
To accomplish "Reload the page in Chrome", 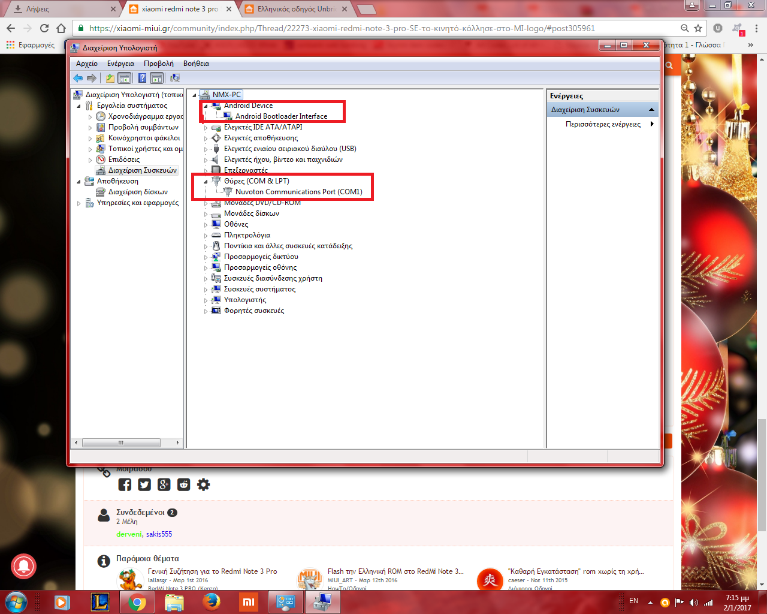I will (44, 28).
